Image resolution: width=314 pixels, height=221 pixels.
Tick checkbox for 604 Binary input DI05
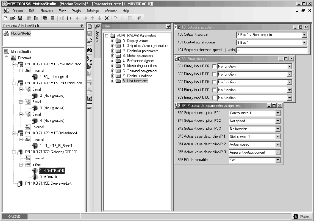(214, 90)
